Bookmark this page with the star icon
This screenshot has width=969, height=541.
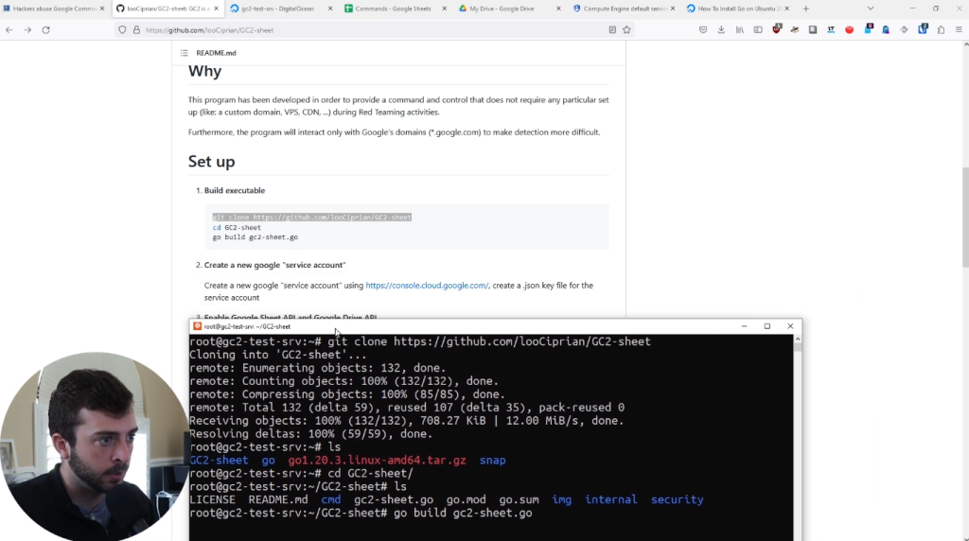[x=626, y=29]
